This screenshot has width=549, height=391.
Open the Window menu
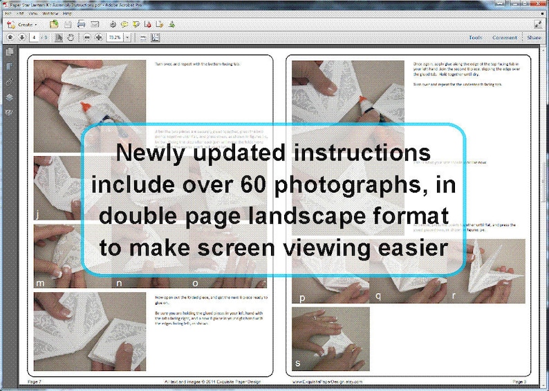pos(50,14)
